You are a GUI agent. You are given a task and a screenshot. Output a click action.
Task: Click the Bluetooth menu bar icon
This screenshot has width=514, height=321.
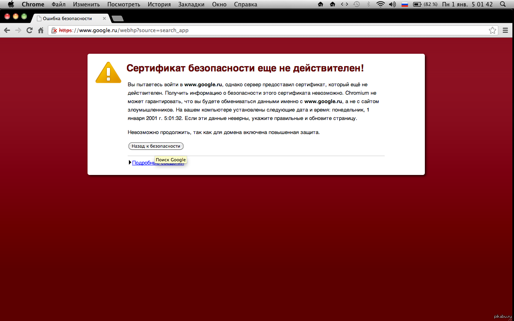[x=368, y=4]
